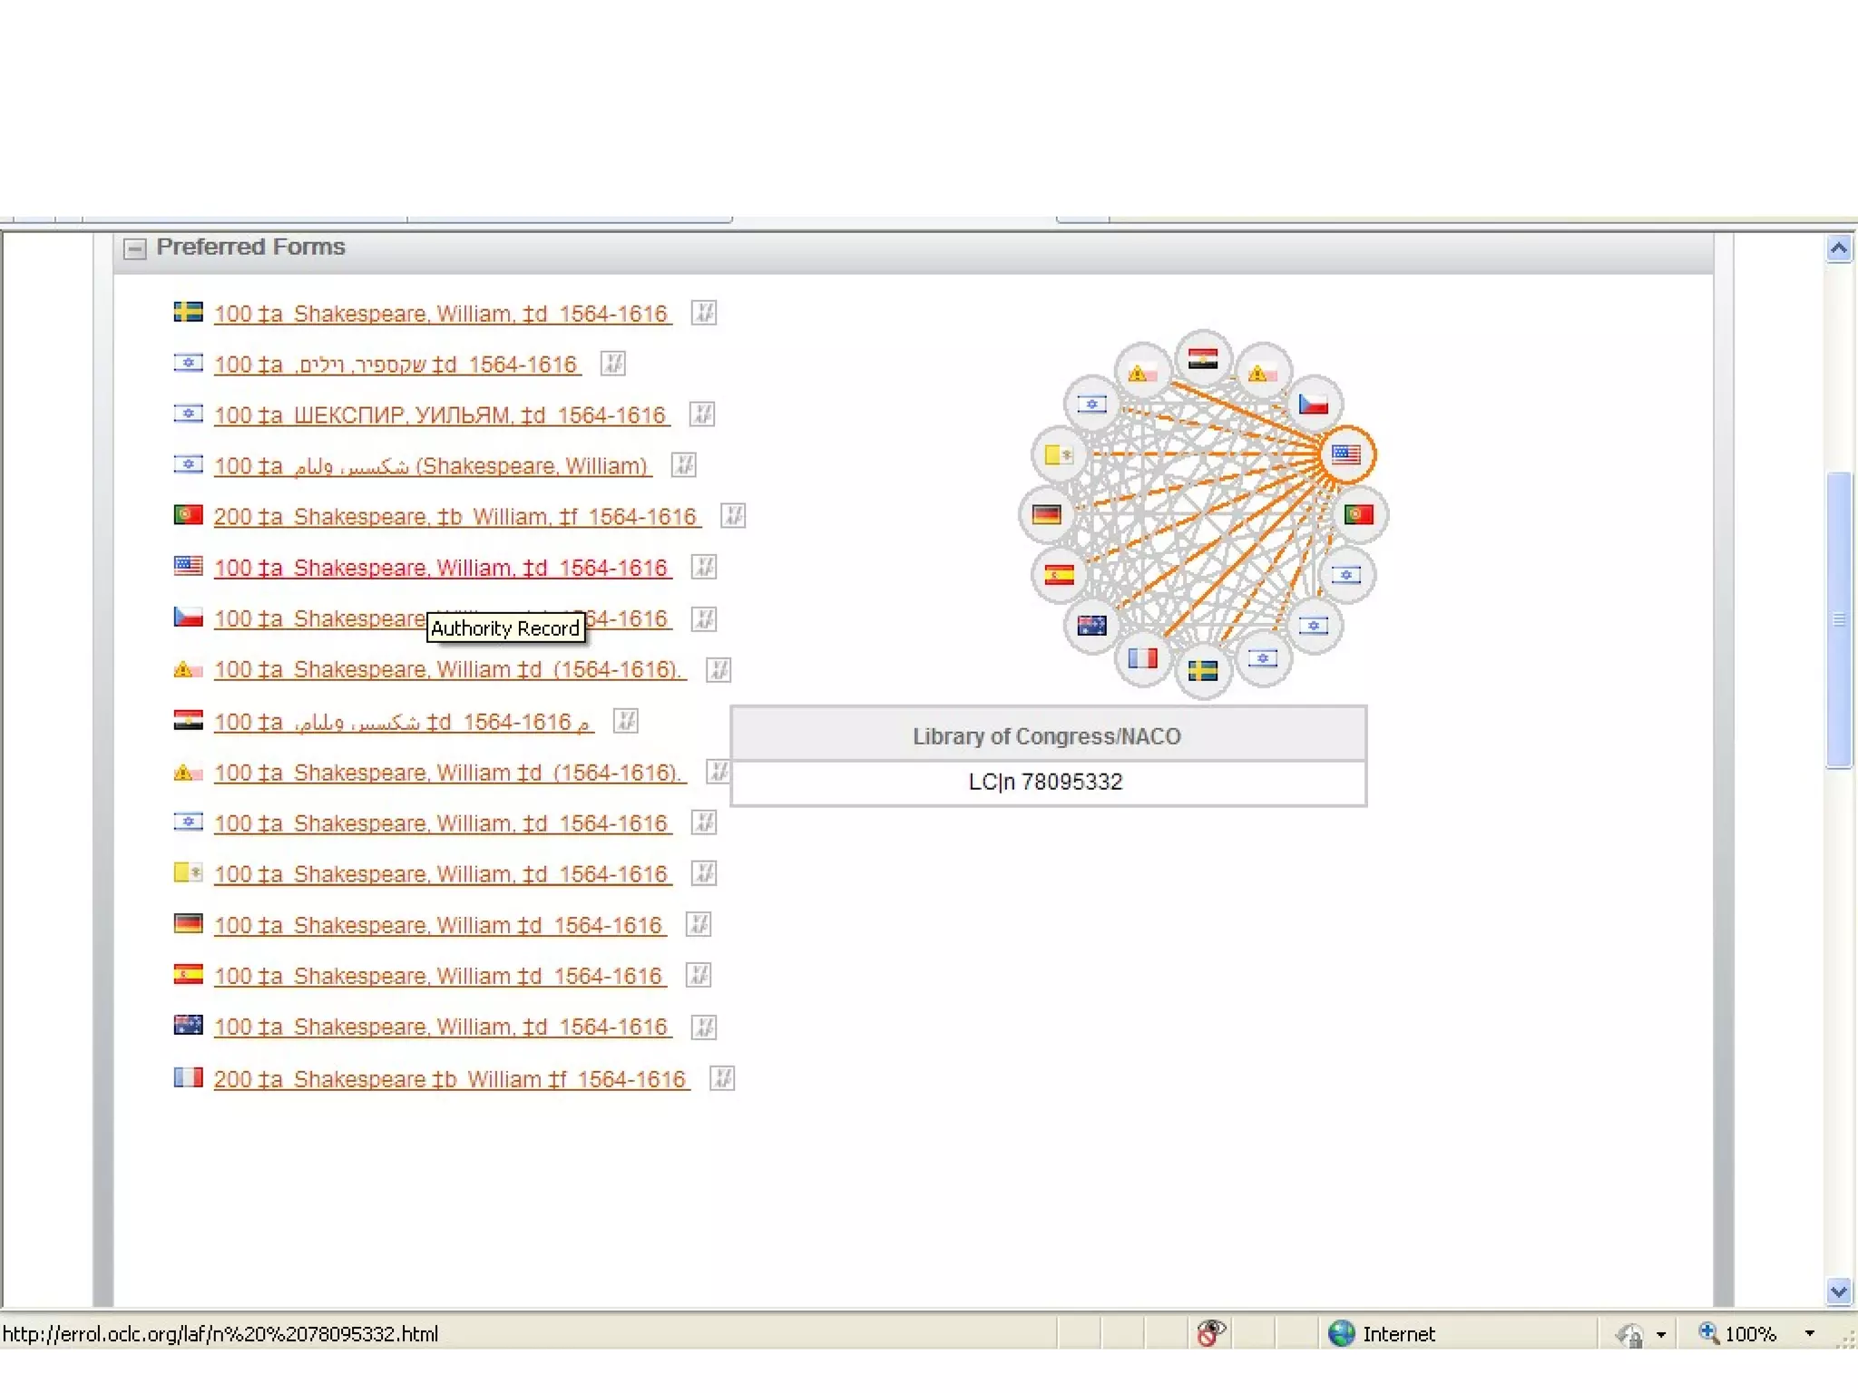Click the Czech flag node in circle graph
The image size is (1858, 1393).
coord(1313,404)
